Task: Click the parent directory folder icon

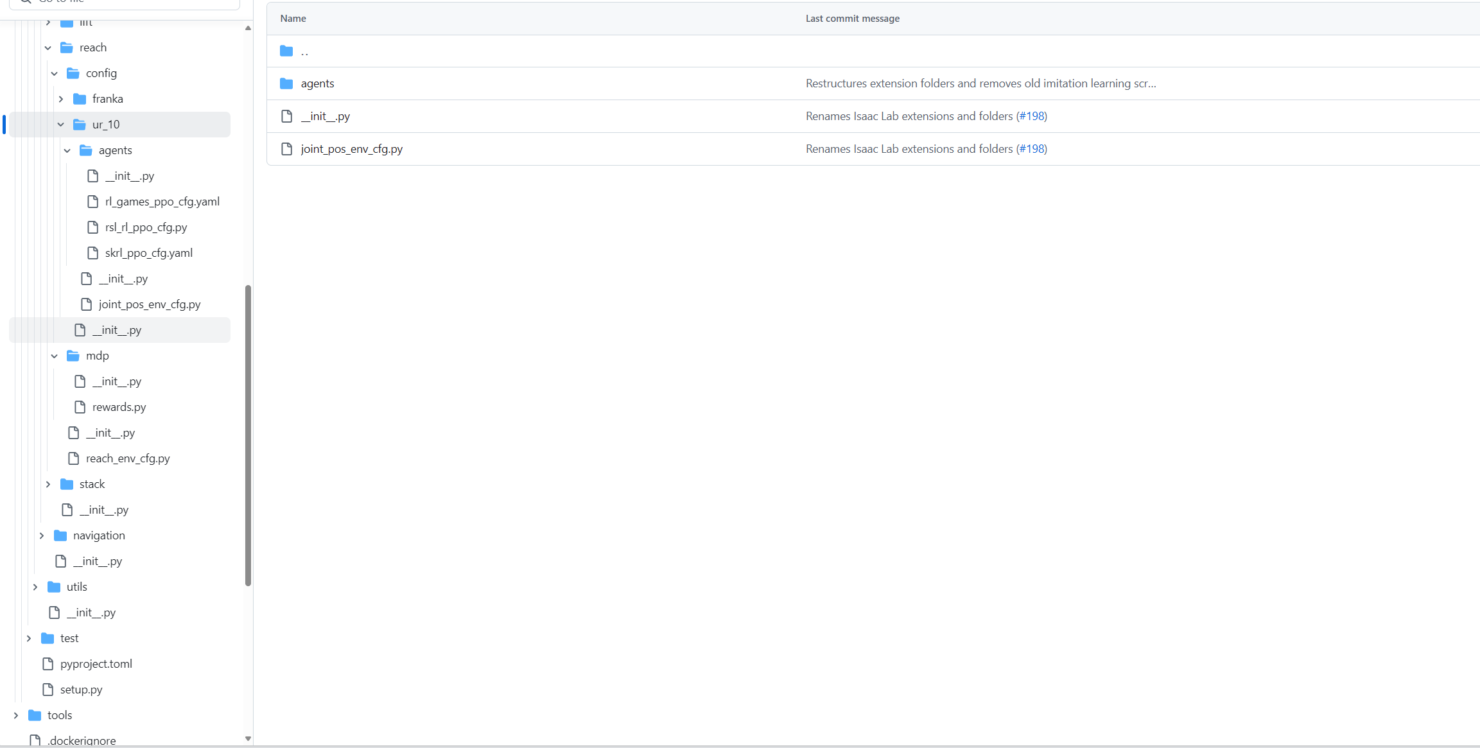Action: pos(286,51)
